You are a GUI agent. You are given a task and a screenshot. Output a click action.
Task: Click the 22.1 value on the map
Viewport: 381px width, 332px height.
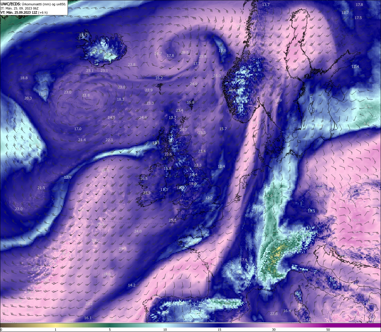pyautogui.click(x=109, y=140)
